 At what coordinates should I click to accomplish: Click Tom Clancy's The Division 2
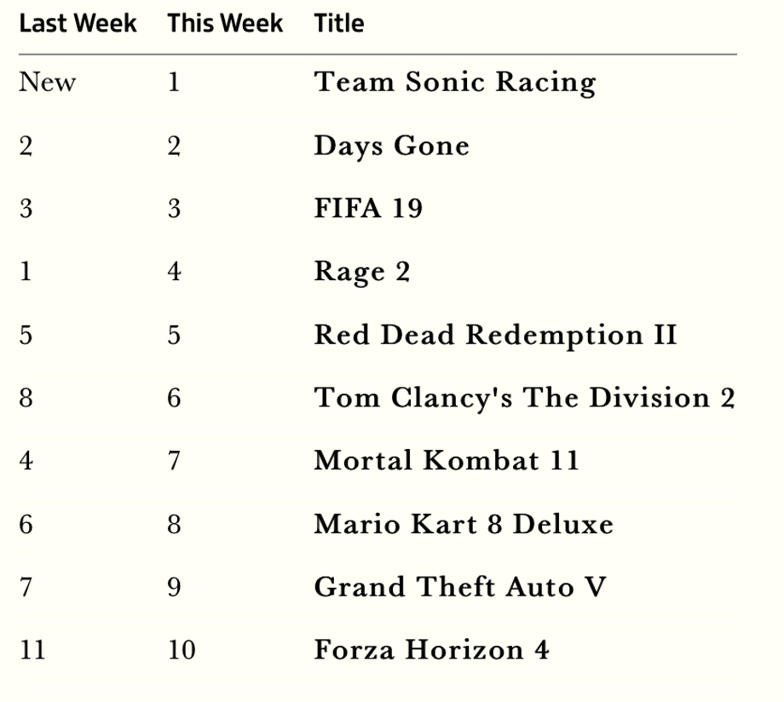524,399
